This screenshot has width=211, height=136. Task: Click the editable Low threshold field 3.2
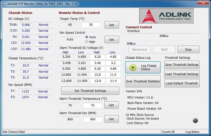113,63
